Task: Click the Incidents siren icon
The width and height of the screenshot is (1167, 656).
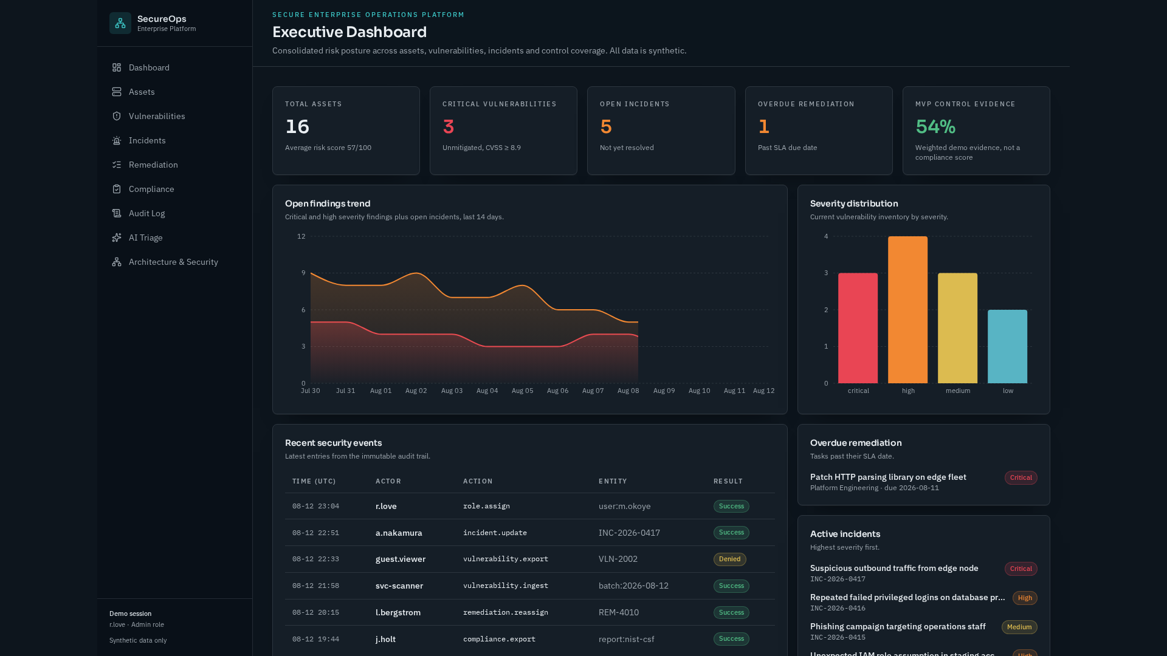Action: click(x=117, y=140)
